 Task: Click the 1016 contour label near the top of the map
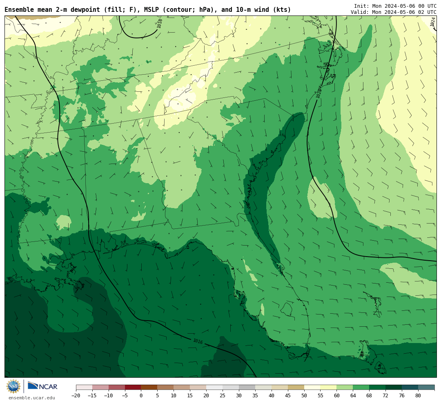160,24
